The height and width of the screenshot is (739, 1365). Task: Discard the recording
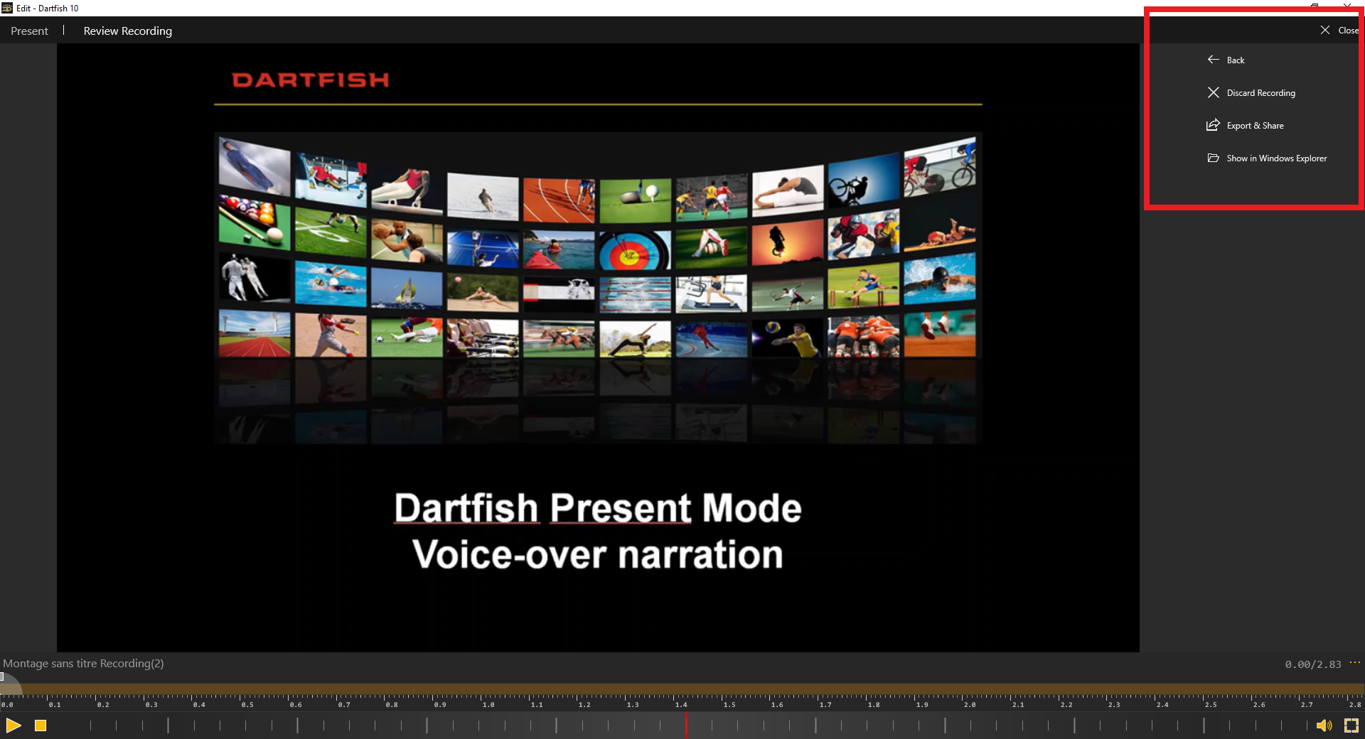click(1251, 92)
